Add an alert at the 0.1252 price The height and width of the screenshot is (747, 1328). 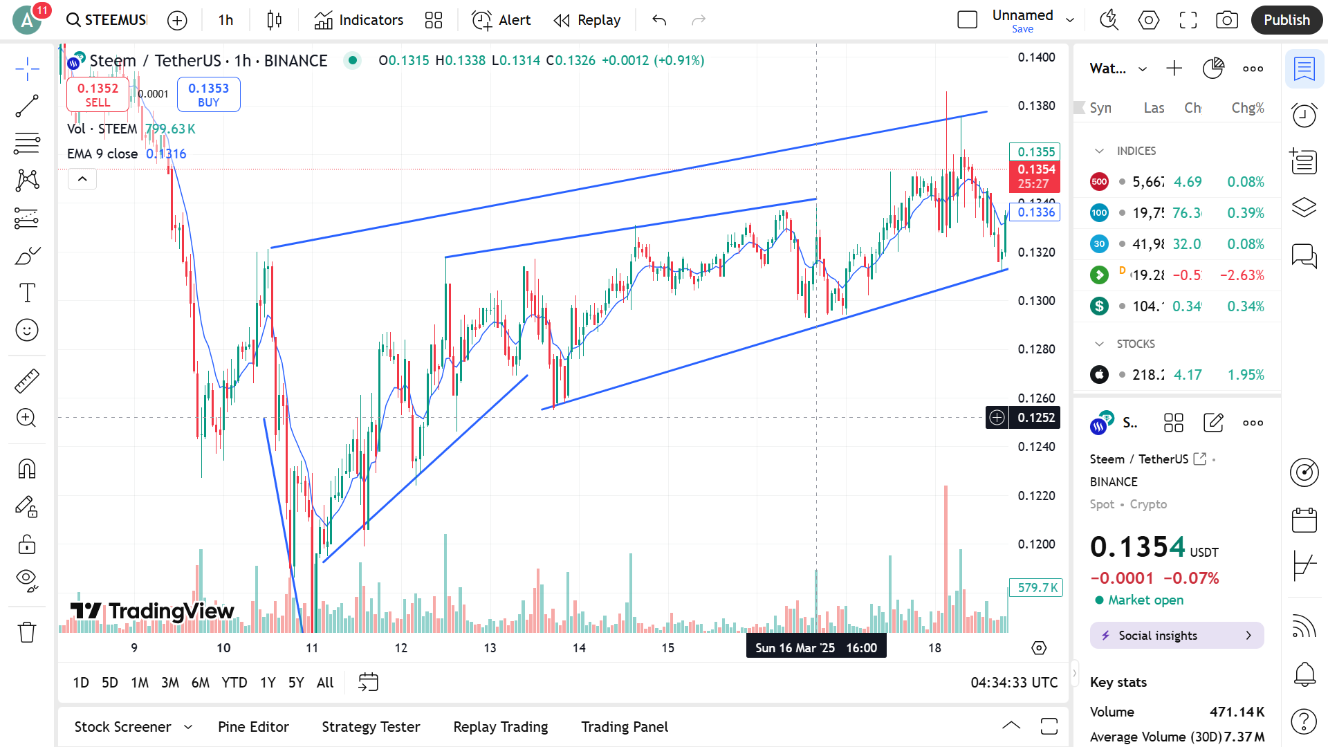(997, 418)
